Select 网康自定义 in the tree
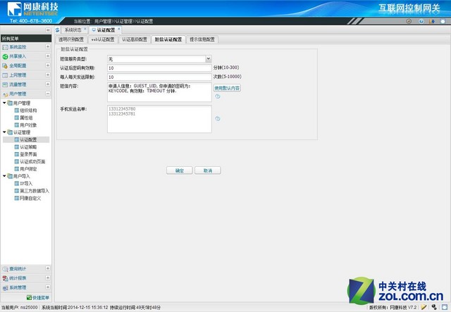Viewport: 451px width, 312px height. 30,198
